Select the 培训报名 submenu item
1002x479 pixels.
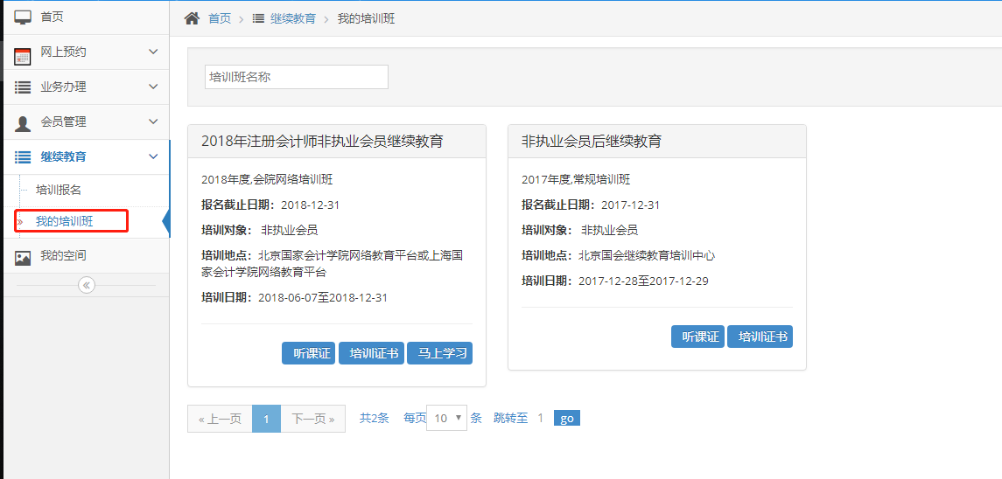point(58,190)
